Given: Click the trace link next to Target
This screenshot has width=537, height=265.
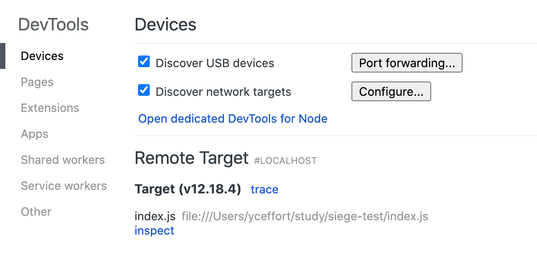Looking at the screenshot, I should pyautogui.click(x=264, y=189).
